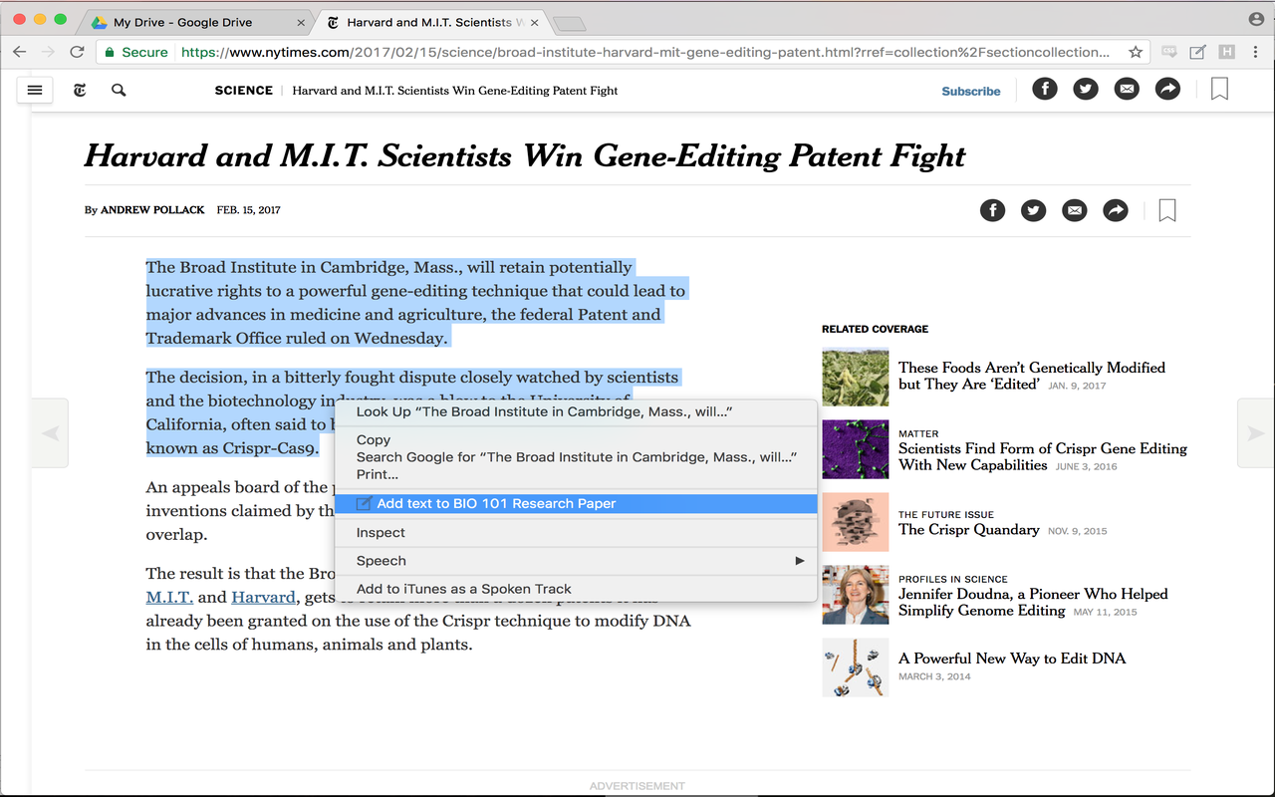Open Jennifer Doudna profile article

pos(1033,602)
